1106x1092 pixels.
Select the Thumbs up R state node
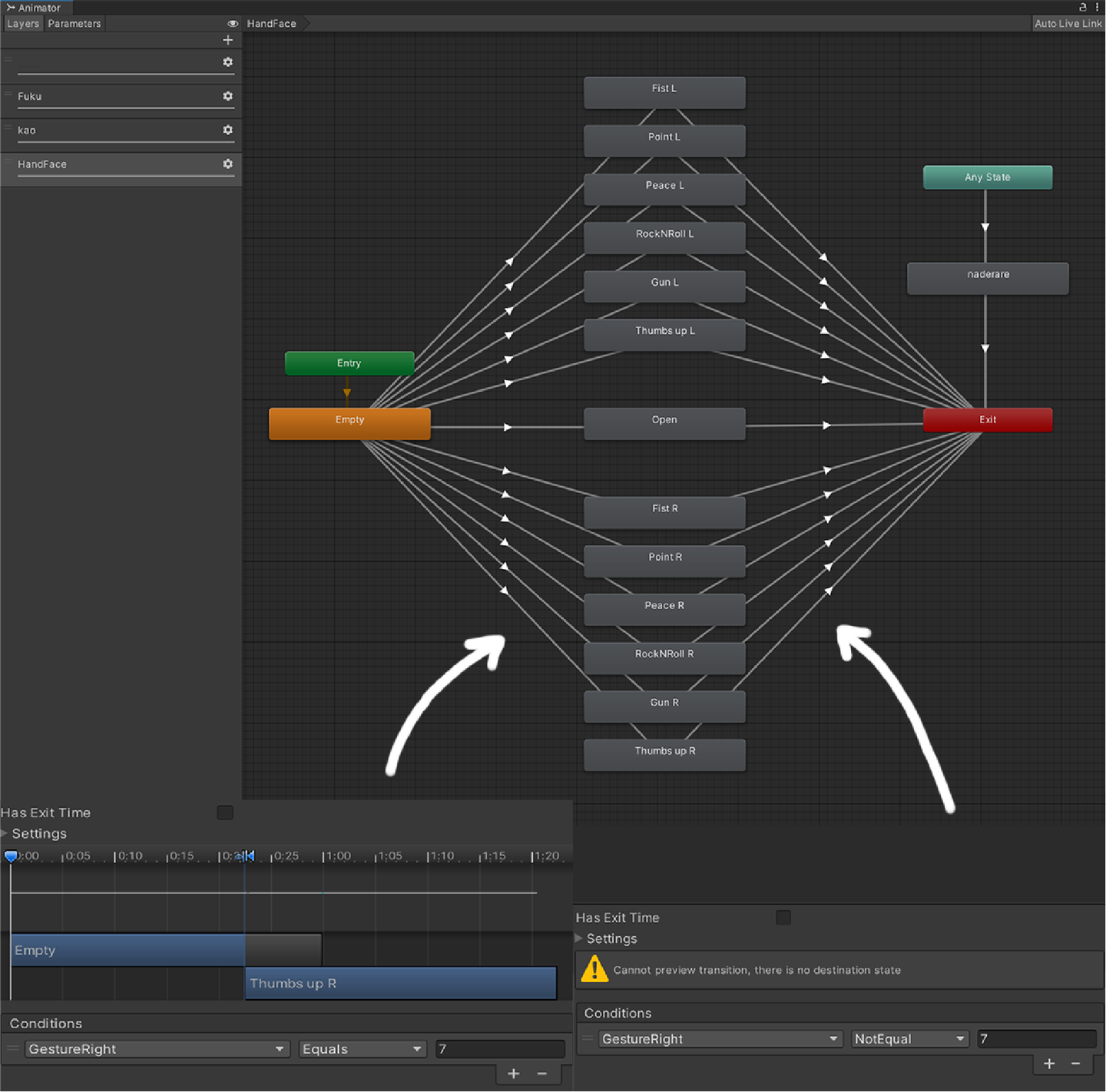tap(664, 754)
